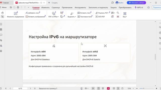Open split/merge pages dropdown icon
161x90 pixels.
(62, 16)
